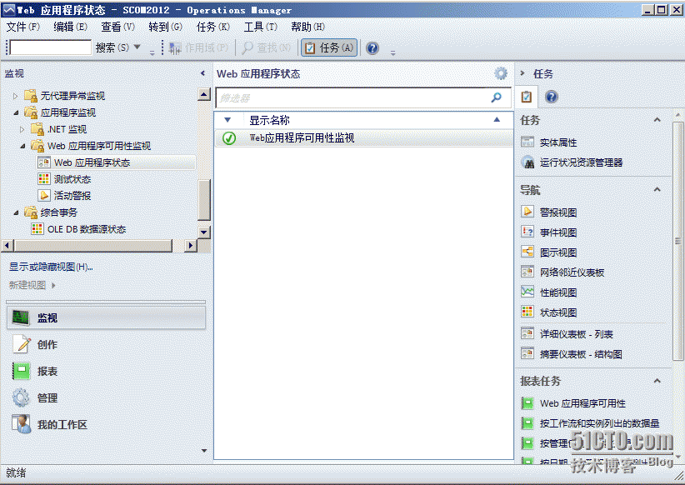Image resolution: width=685 pixels, height=485 pixels.
Task: Click the toolbar help question mark icon
Action: coord(372,48)
